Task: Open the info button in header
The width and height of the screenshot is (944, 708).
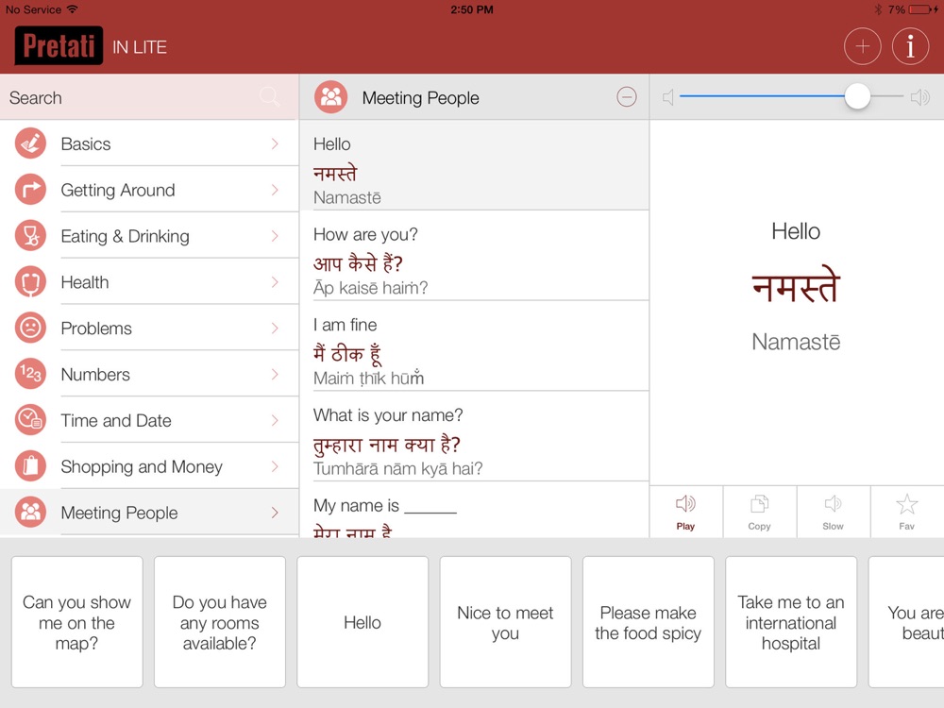Action: point(910,45)
